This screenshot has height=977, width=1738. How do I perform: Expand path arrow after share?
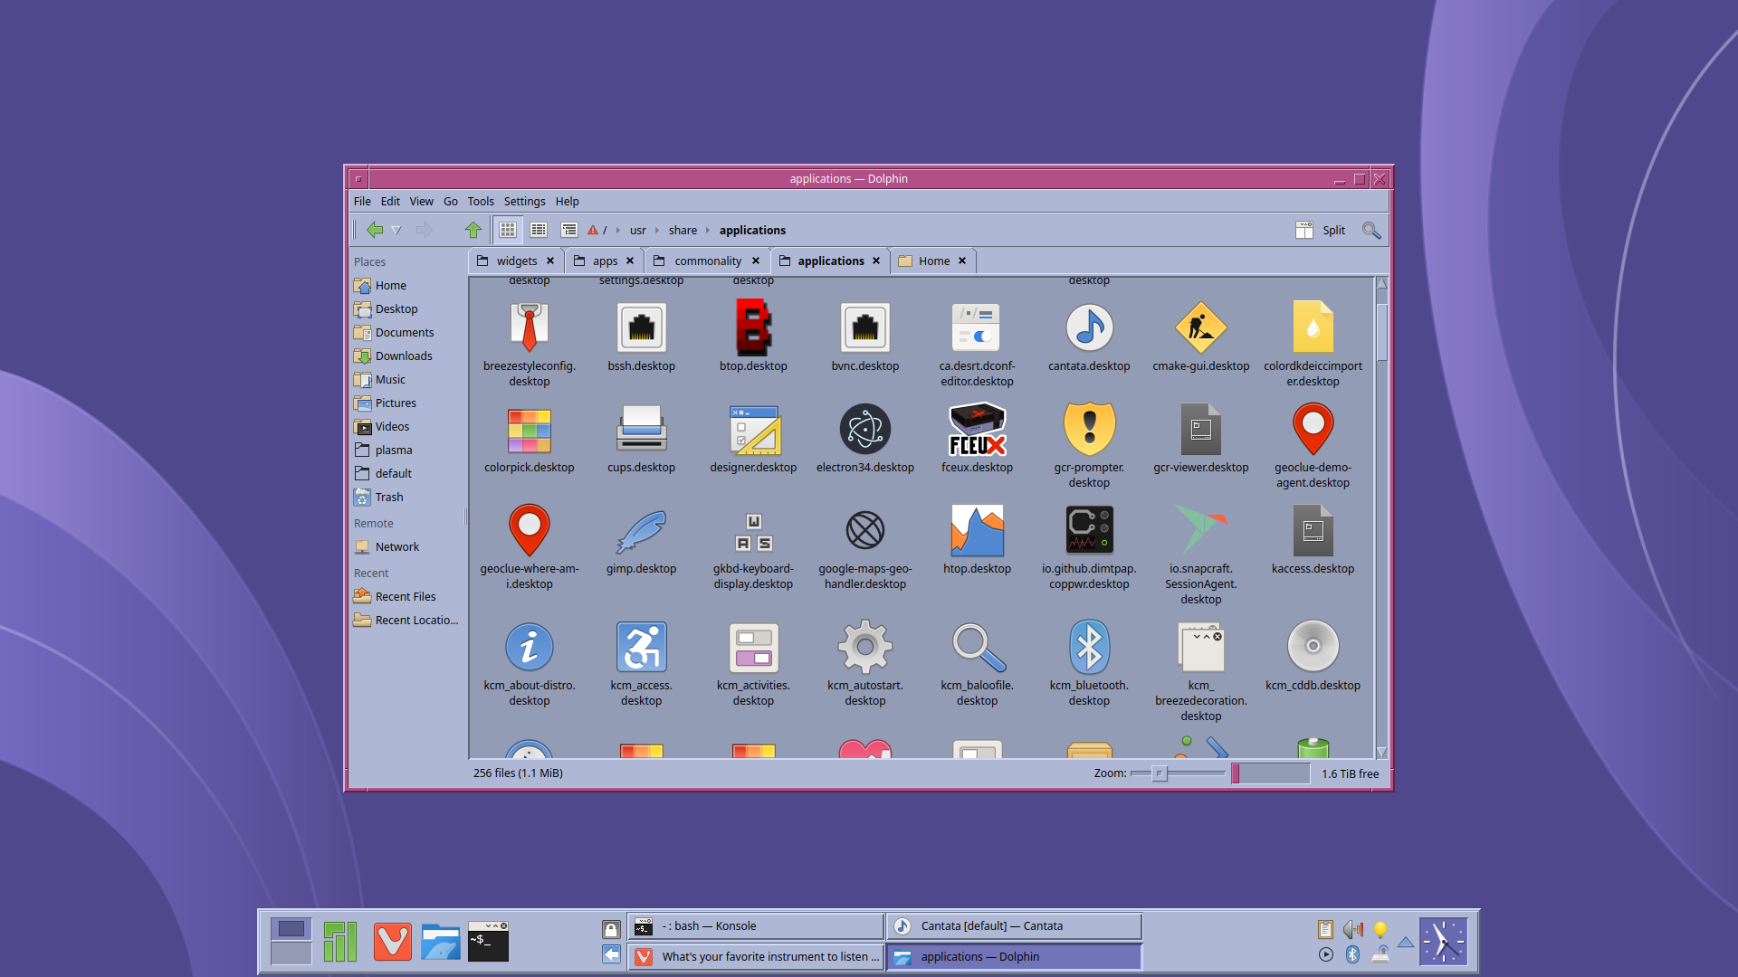[x=708, y=231]
